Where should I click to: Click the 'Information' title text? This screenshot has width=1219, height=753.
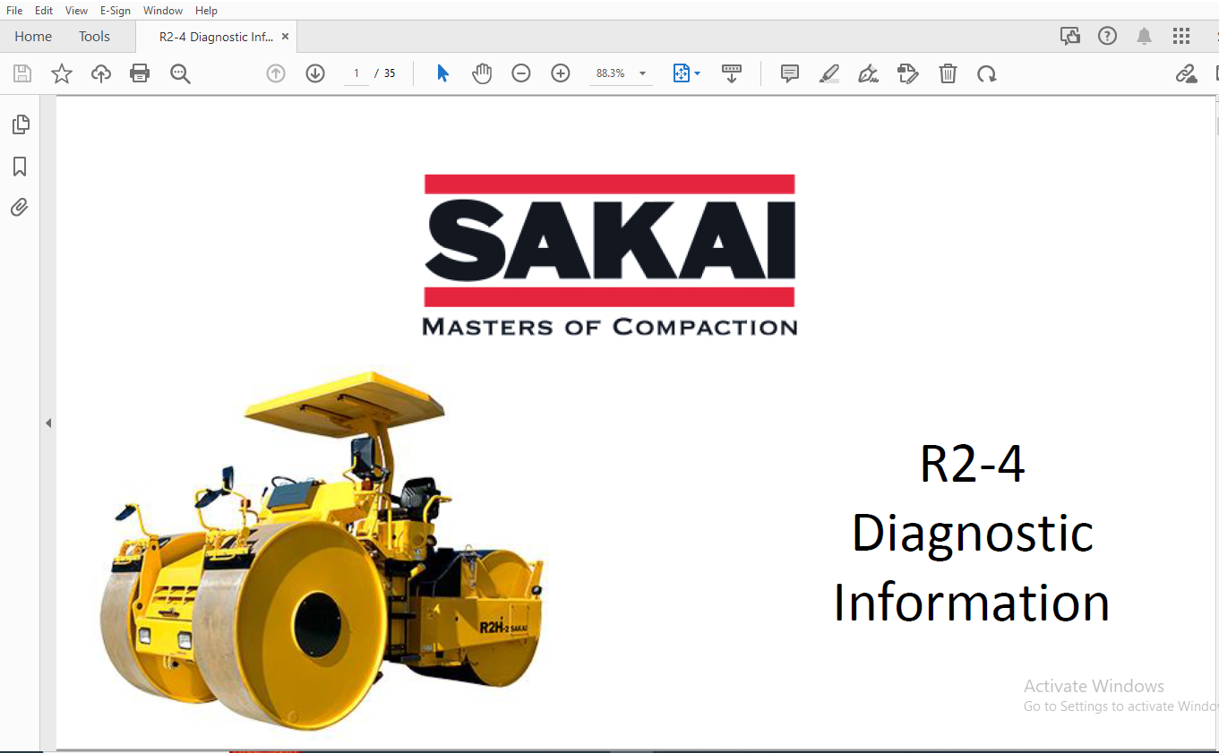pos(972,602)
